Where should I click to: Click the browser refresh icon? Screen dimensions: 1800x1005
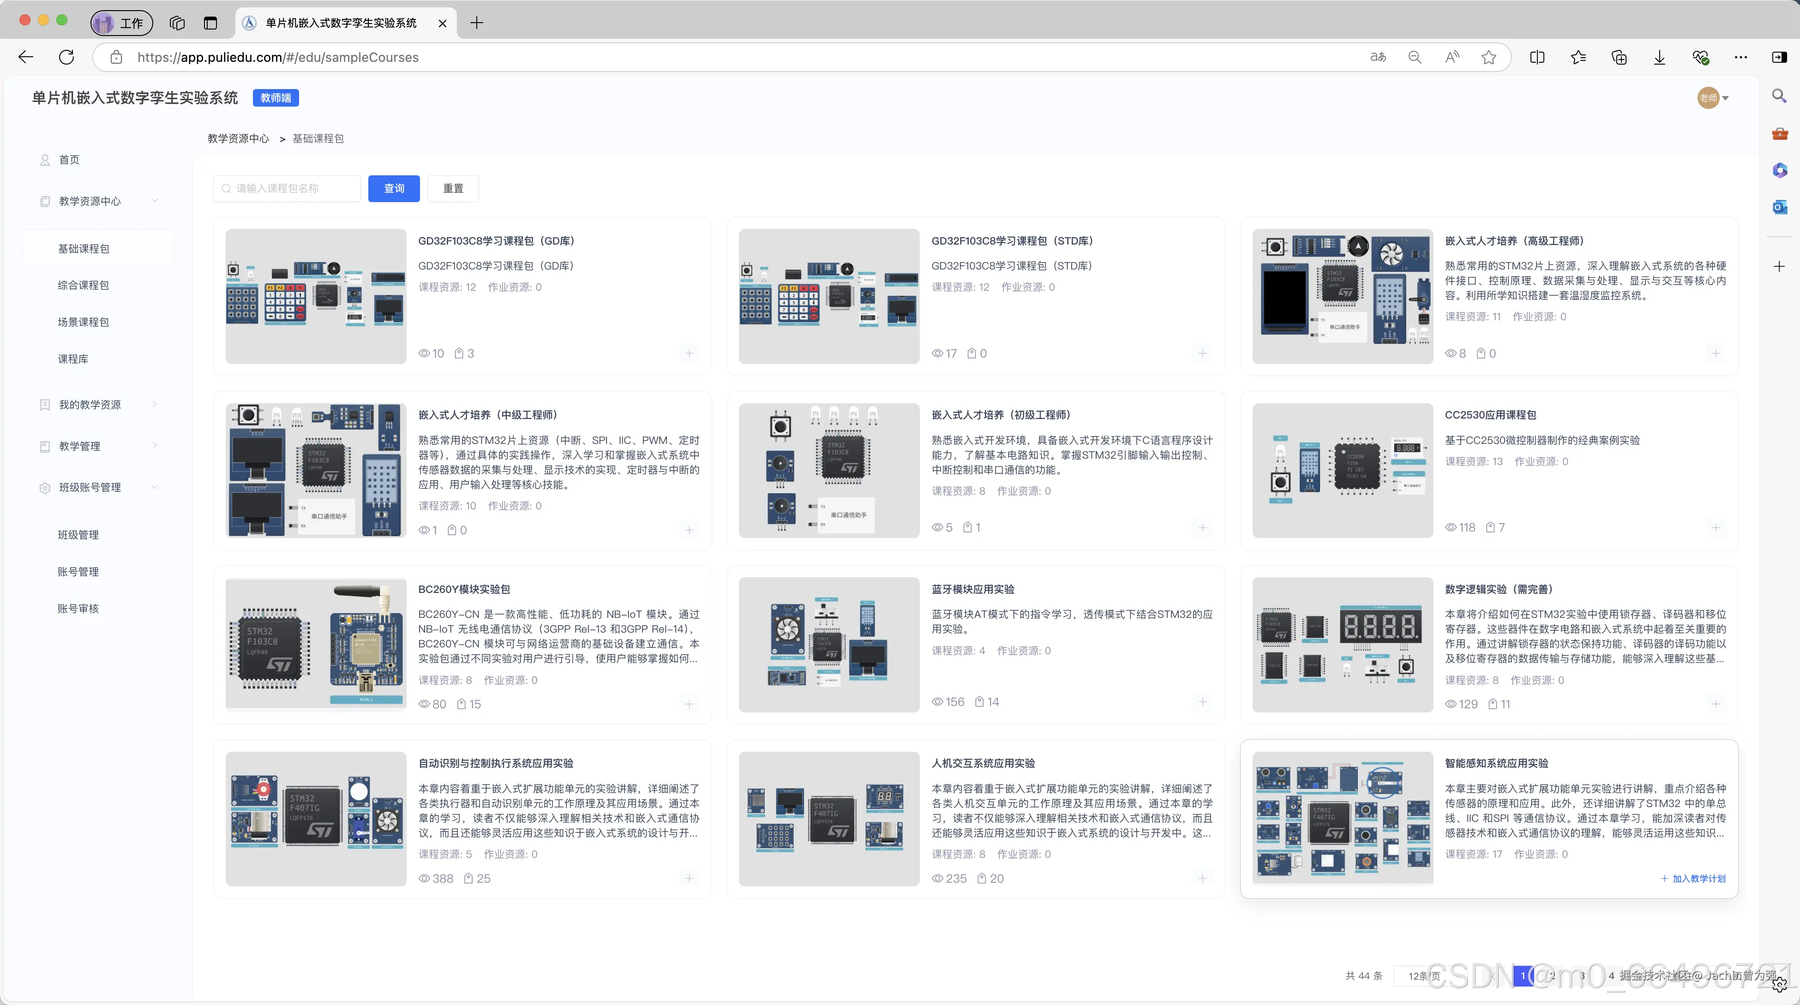point(66,57)
